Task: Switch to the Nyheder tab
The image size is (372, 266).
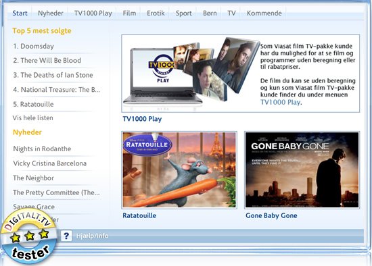Action: pos(51,14)
